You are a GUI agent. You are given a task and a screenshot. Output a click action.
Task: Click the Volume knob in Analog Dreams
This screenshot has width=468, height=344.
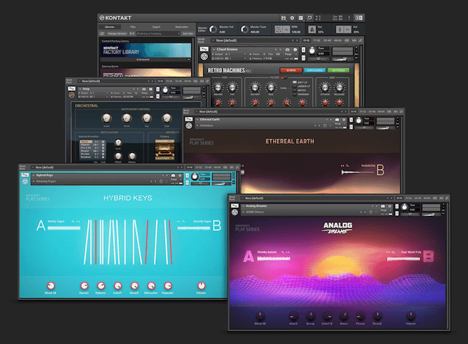pyautogui.click(x=411, y=316)
